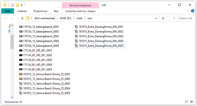Select file name 181015_Extra_DanangDrone_004_0003
Image resolution: width=197 pixels, height=106 pixels.
101,36
